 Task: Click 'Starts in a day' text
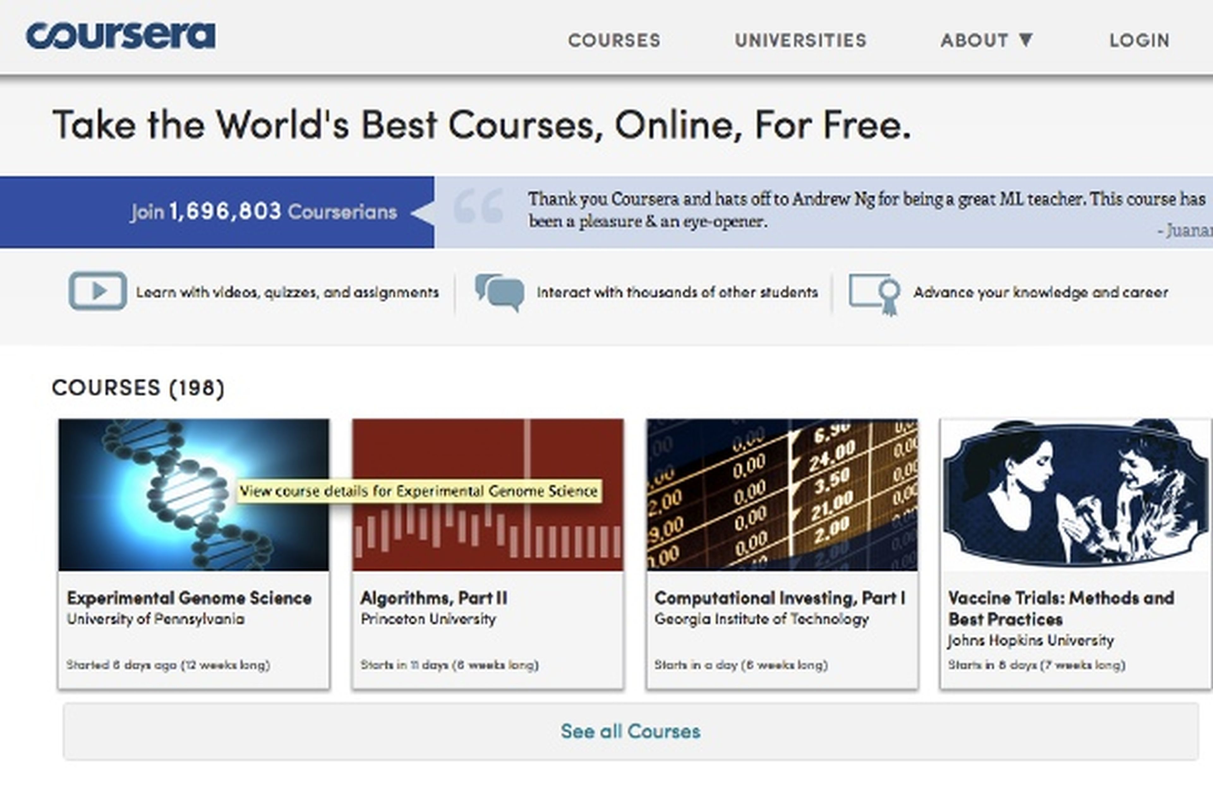[741, 665]
